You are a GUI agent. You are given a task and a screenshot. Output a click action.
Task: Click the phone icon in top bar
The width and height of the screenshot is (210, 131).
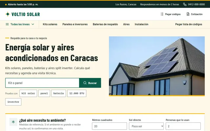[x=185, y=4]
